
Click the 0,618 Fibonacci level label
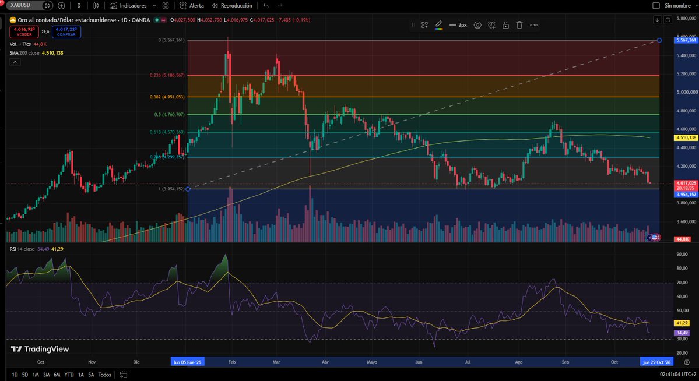(167, 132)
